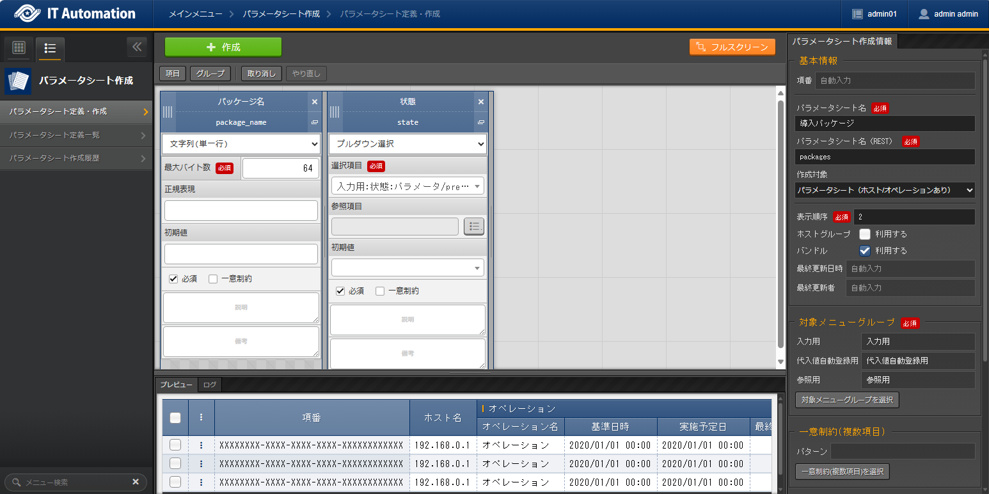Remove the パッケージ名 column with X
Viewport: 989px width, 494px height.
(314, 102)
